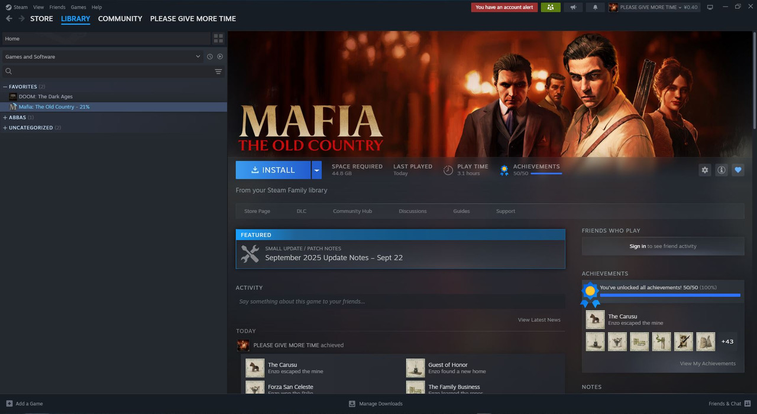
Task: Click the PLEASE GIVE MORE TIME activity avatar
Action: 243,345
